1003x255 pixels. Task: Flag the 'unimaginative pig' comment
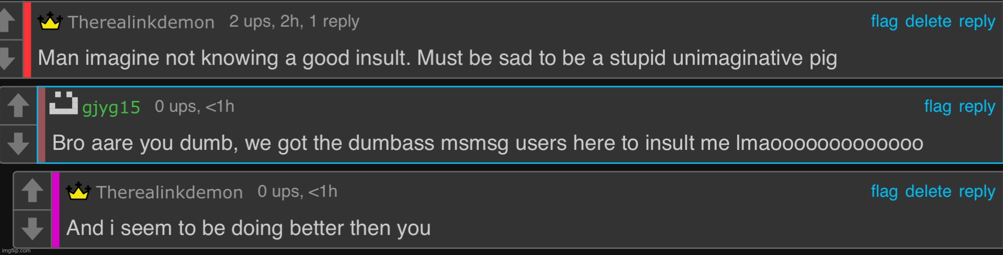click(x=884, y=21)
